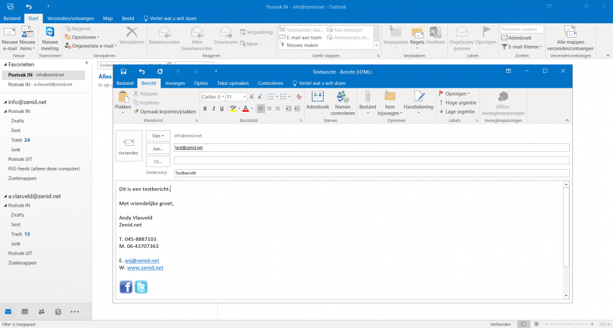Save the Testbericht message via disk icon
The image size is (613, 328).
pyautogui.click(x=123, y=71)
